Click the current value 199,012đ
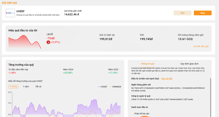 106,39
